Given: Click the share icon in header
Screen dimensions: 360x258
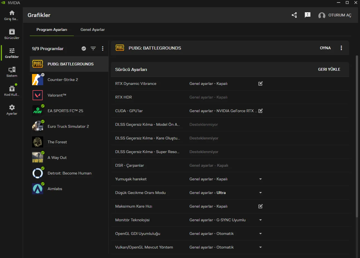Looking at the screenshot, I should point(294,15).
